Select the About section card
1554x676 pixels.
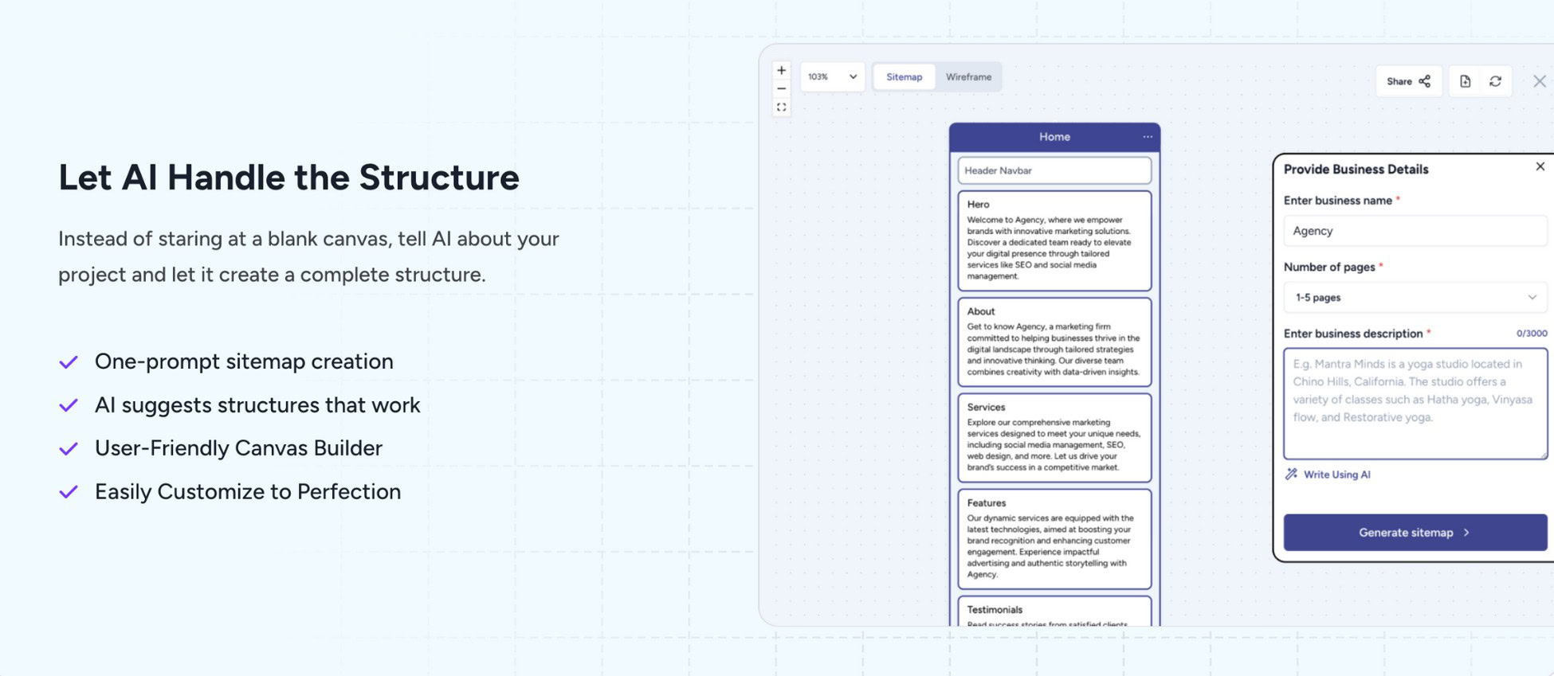(1054, 342)
